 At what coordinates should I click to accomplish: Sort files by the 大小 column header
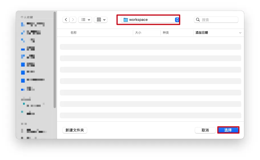click(138, 33)
